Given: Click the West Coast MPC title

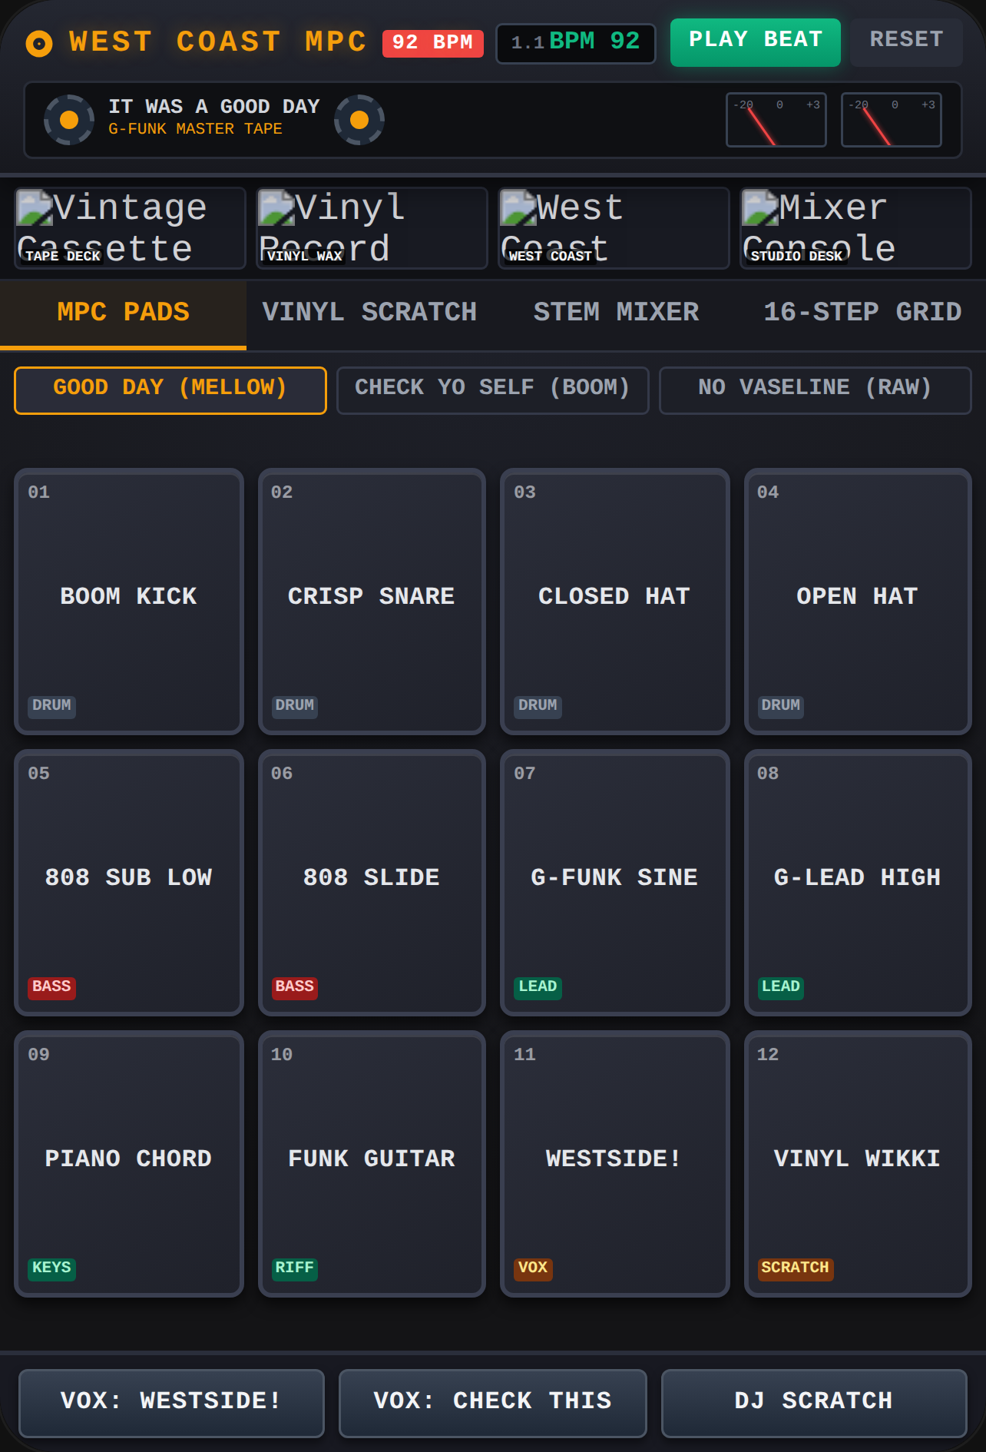Looking at the screenshot, I should point(218,42).
